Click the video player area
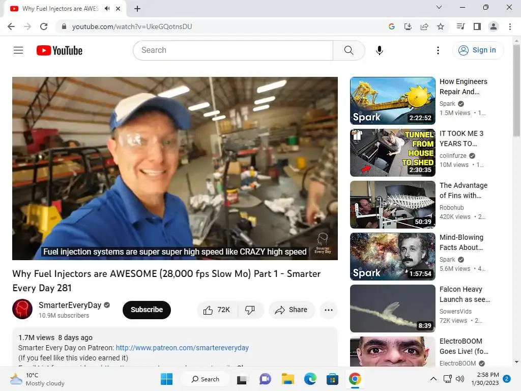The image size is (521, 391). (x=175, y=168)
